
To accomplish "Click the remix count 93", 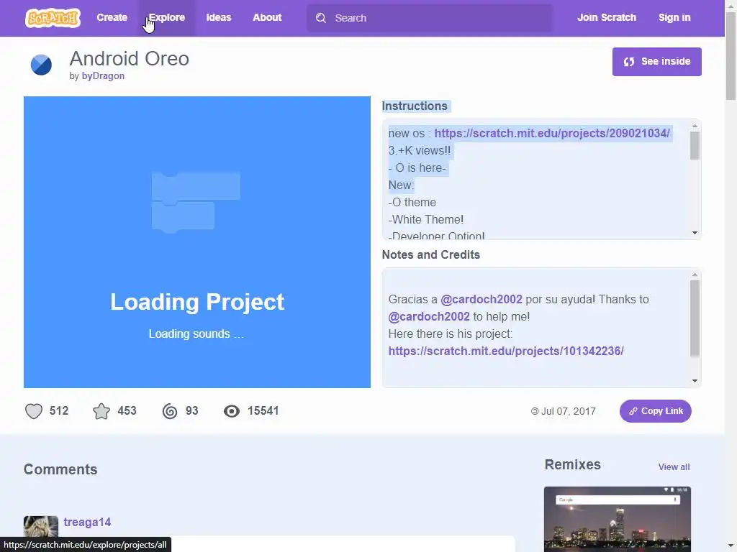I will pyautogui.click(x=191, y=411).
